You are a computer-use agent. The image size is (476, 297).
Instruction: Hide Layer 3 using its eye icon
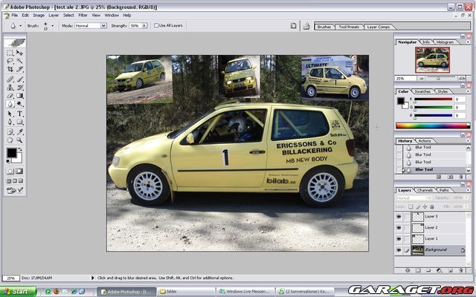point(399,216)
